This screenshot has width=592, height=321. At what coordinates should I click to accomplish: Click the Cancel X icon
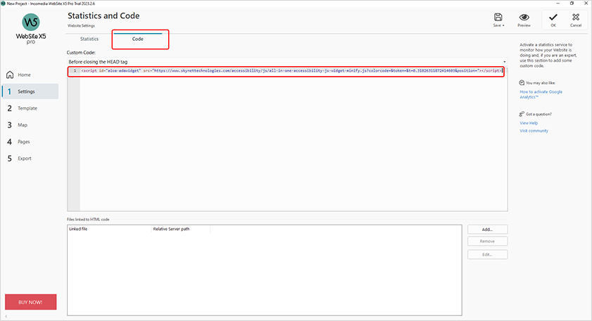click(576, 17)
